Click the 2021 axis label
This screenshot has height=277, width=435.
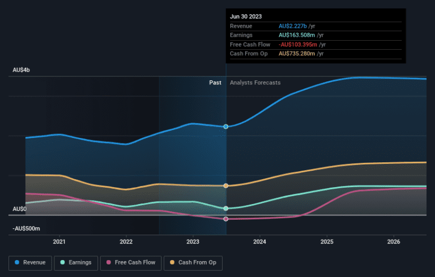click(x=59, y=242)
